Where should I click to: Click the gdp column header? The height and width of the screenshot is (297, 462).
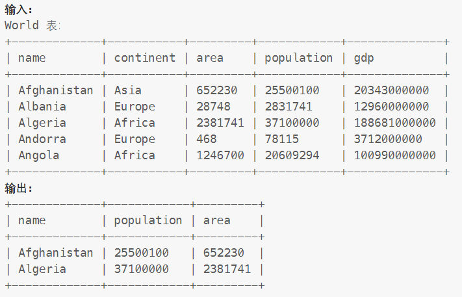[364, 58]
